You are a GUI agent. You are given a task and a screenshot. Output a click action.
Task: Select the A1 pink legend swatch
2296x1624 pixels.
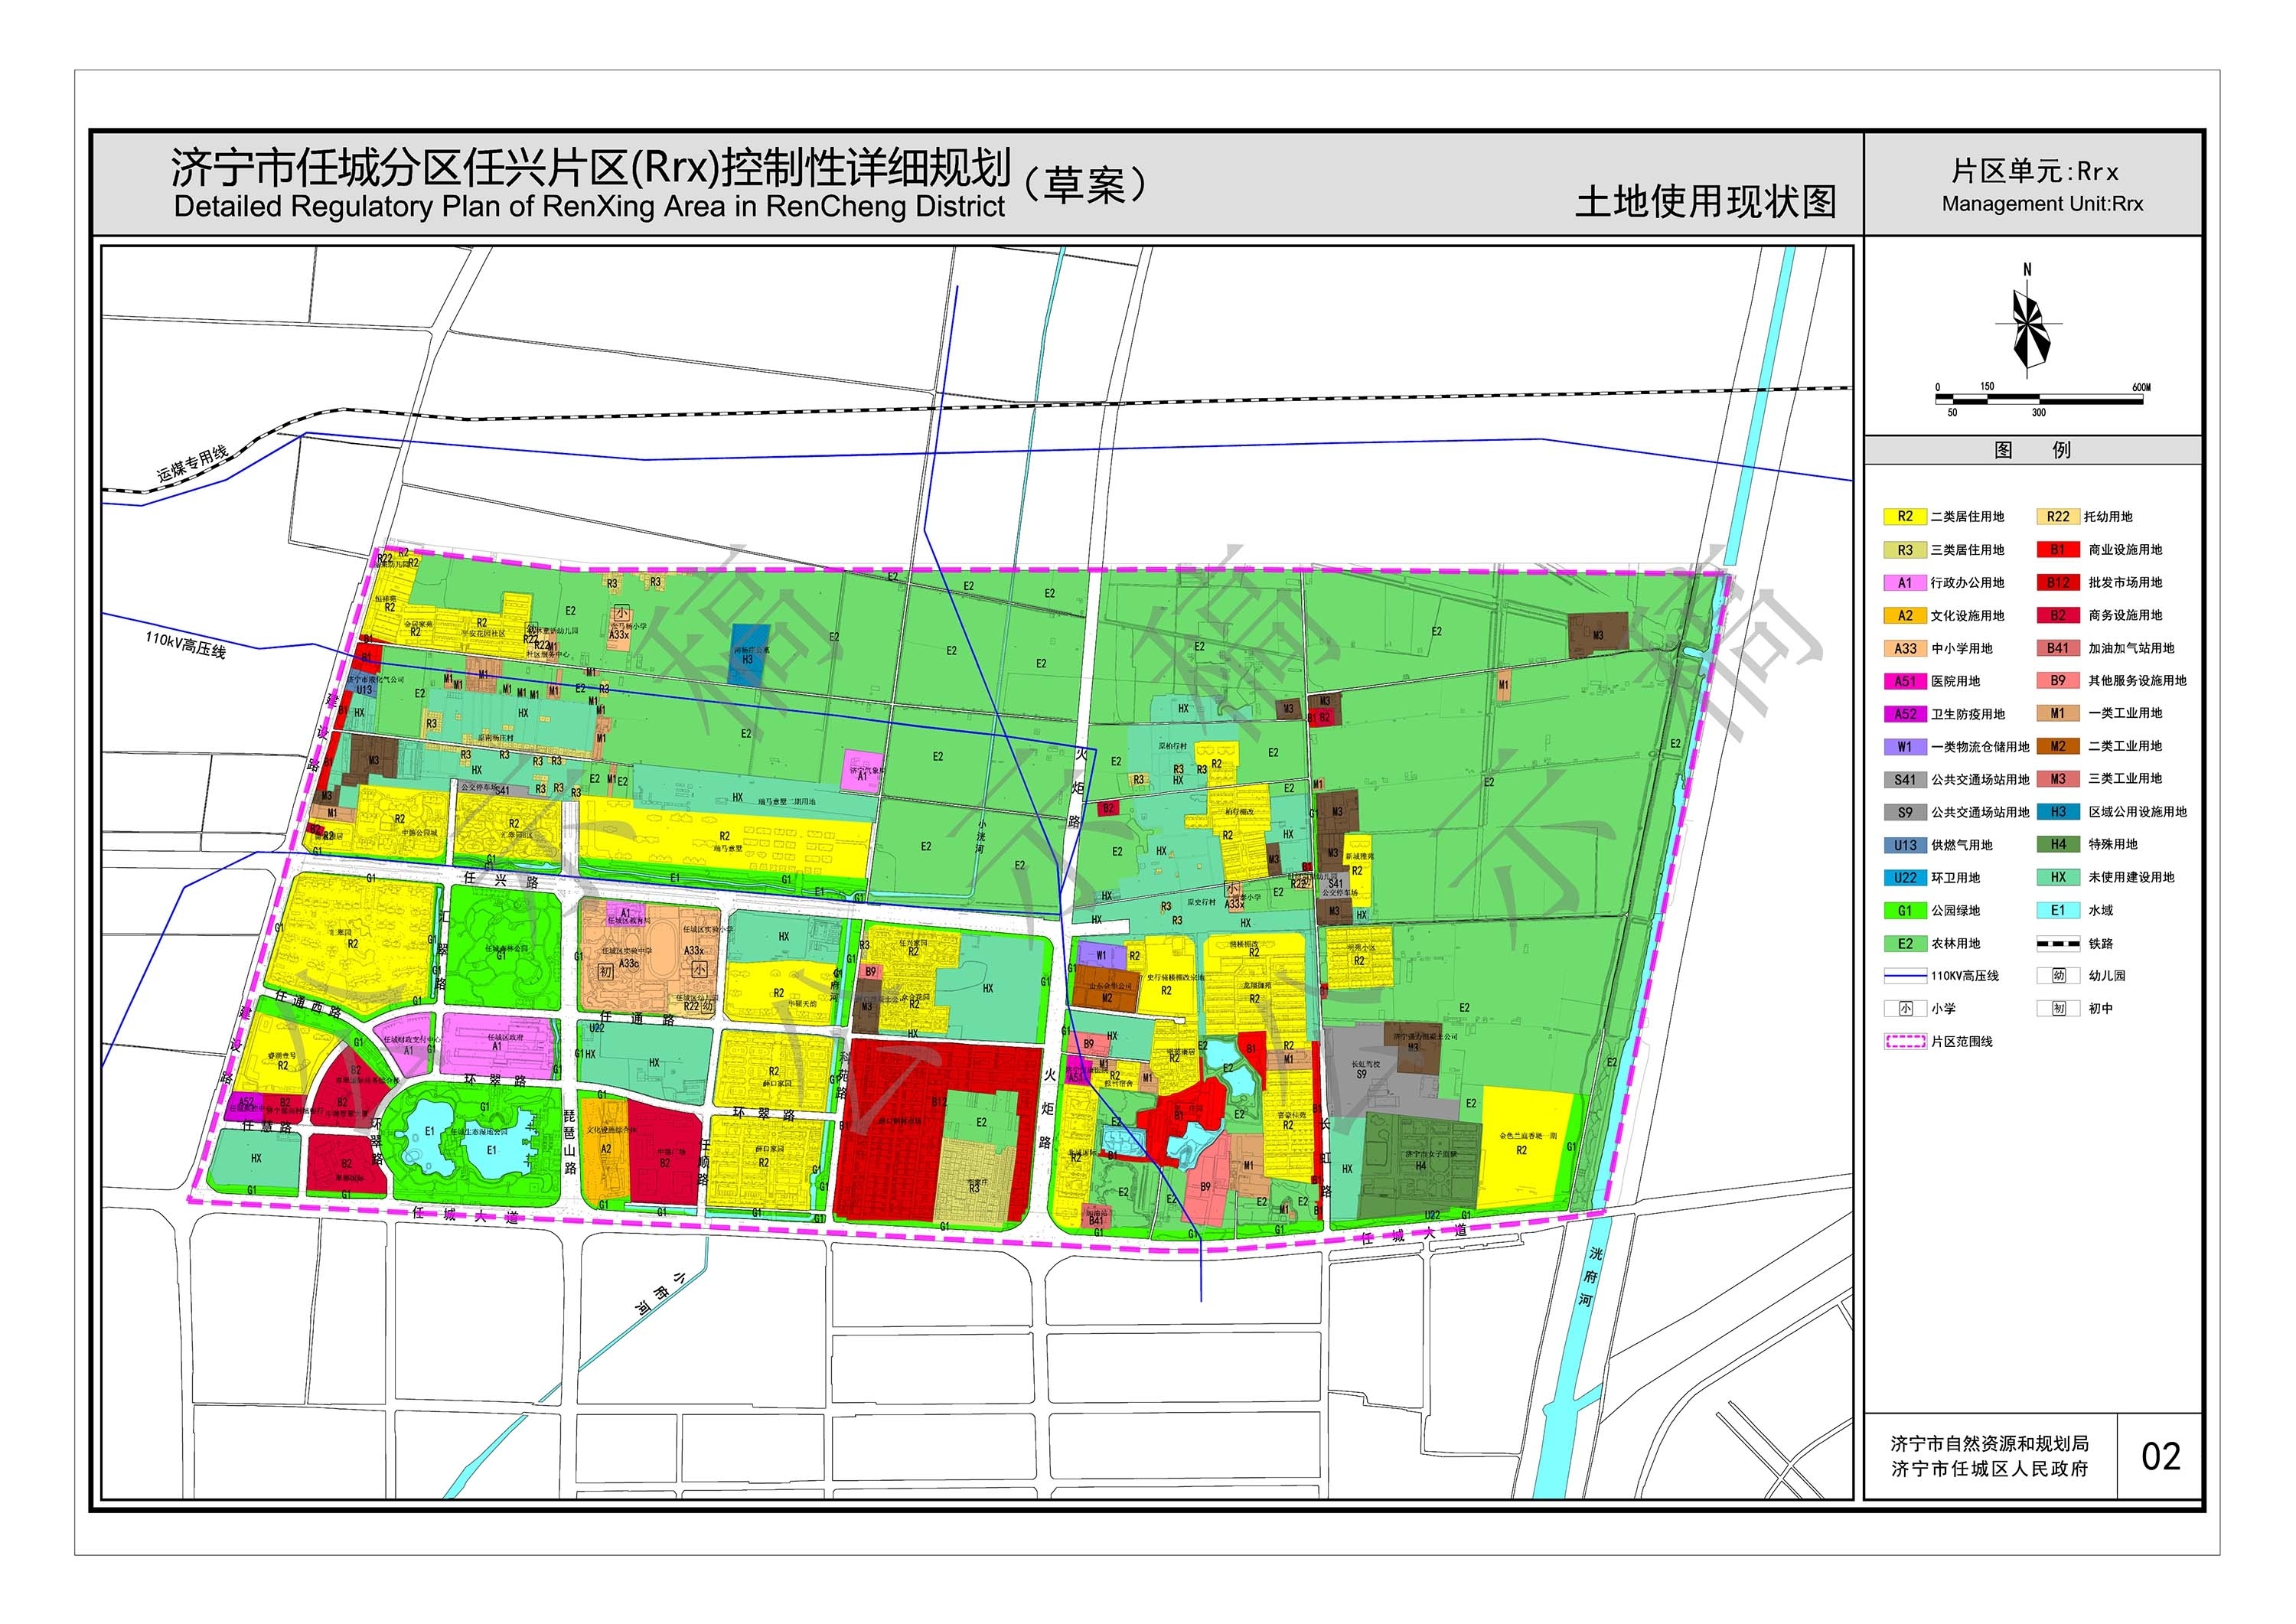pyautogui.click(x=1906, y=583)
